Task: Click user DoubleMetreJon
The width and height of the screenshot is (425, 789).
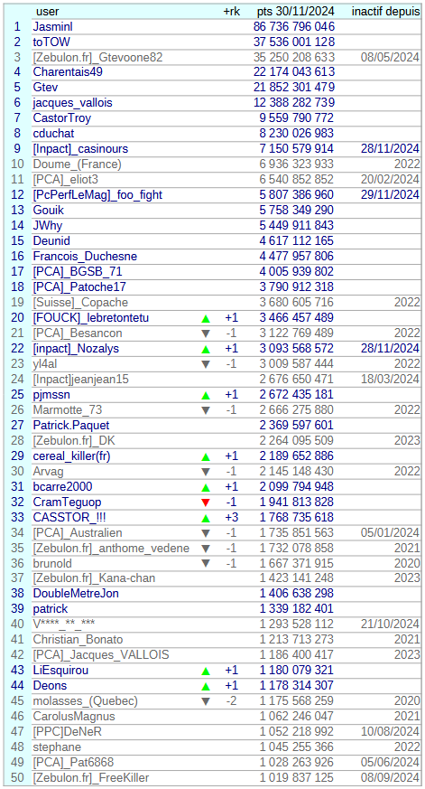Action: pyautogui.click(x=76, y=595)
